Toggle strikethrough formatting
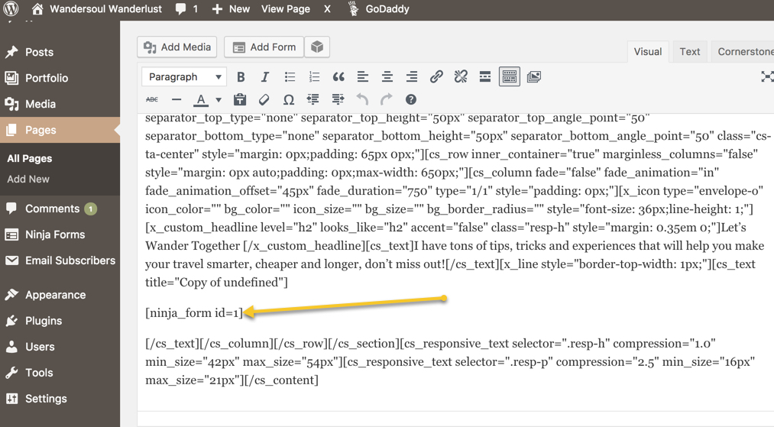This screenshot has height=427, width=774. (x=152, y=100)
